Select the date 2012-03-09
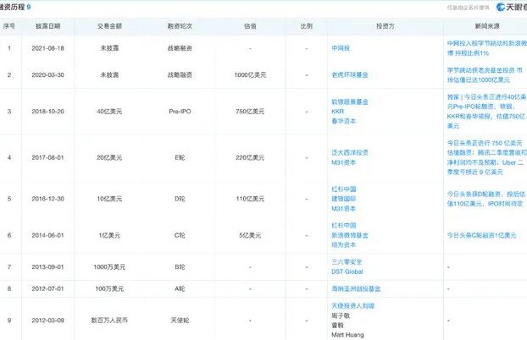Image resolution: width=527 pixels, height=340 pixels. tap(47, 321)
